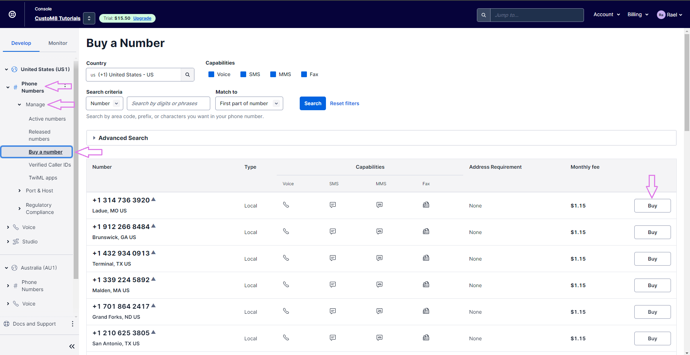690x355 pixels.
Task: Click fax capability icon for +1 210 625 3805
Action: point(426,337)
